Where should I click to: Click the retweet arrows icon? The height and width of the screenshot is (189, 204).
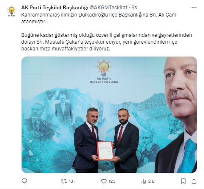(x=64, y=181)
